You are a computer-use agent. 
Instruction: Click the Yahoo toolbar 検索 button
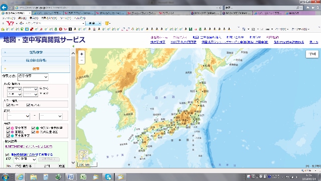[92, 23]
